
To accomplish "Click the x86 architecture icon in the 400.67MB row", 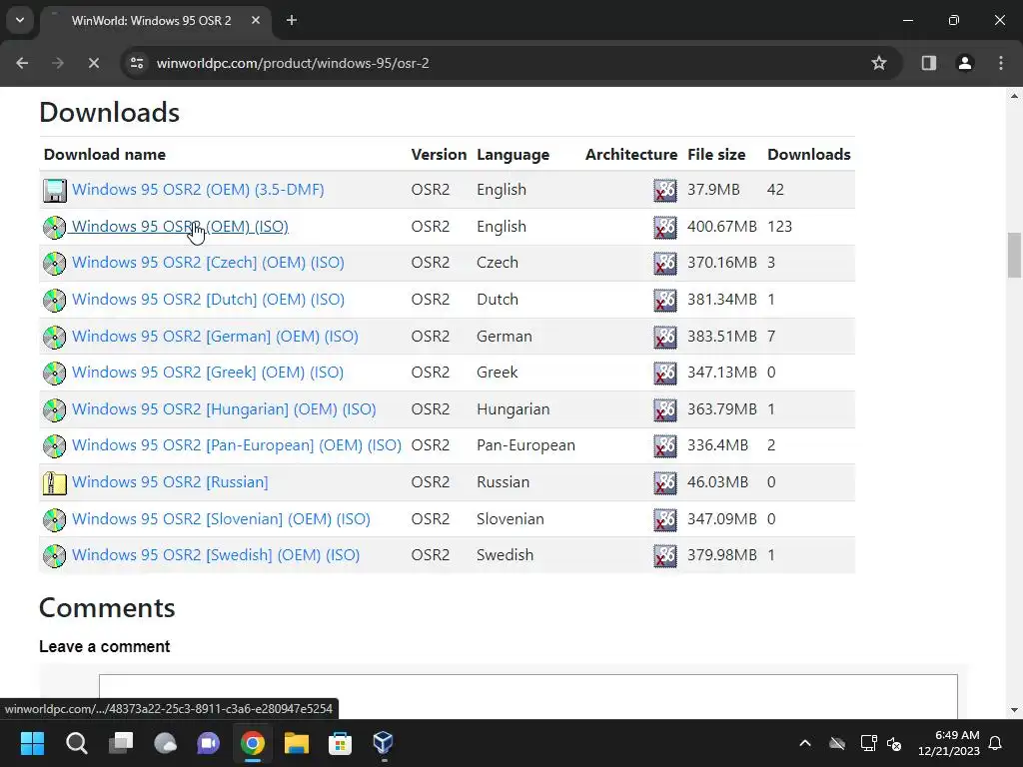I will click(665, 227).
